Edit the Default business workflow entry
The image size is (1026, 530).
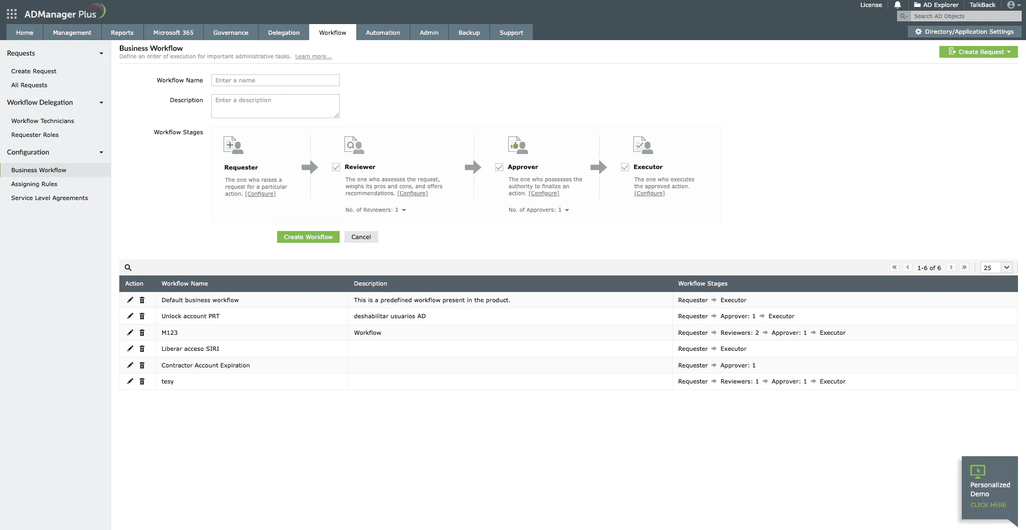click(x=129, y=300)
